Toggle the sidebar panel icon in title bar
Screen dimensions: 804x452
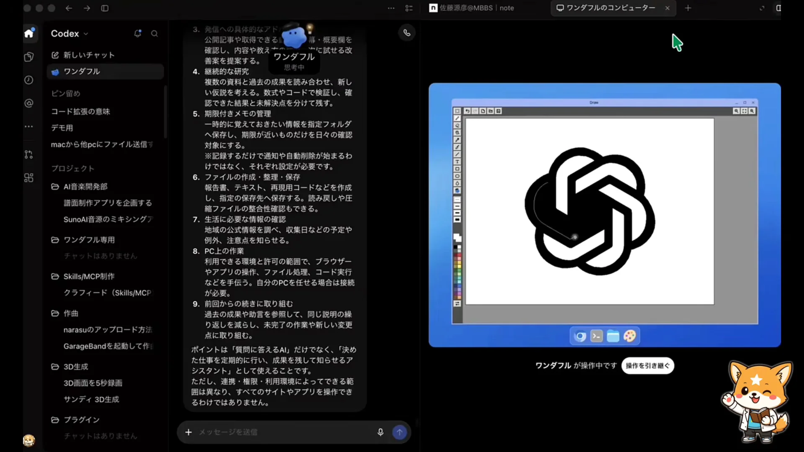coord(105,8)
